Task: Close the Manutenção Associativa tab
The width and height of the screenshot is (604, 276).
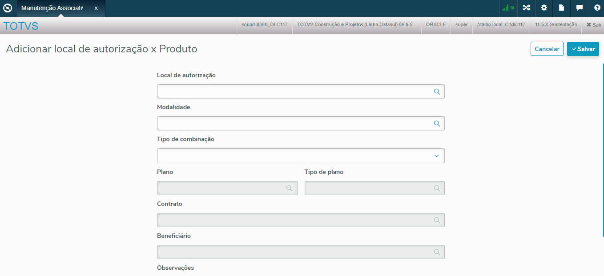Action: click(96, 8)
